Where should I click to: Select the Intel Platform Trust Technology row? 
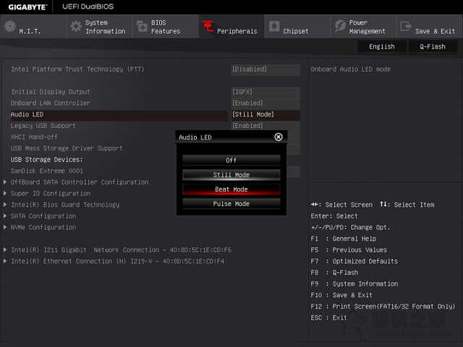point(77,69)
